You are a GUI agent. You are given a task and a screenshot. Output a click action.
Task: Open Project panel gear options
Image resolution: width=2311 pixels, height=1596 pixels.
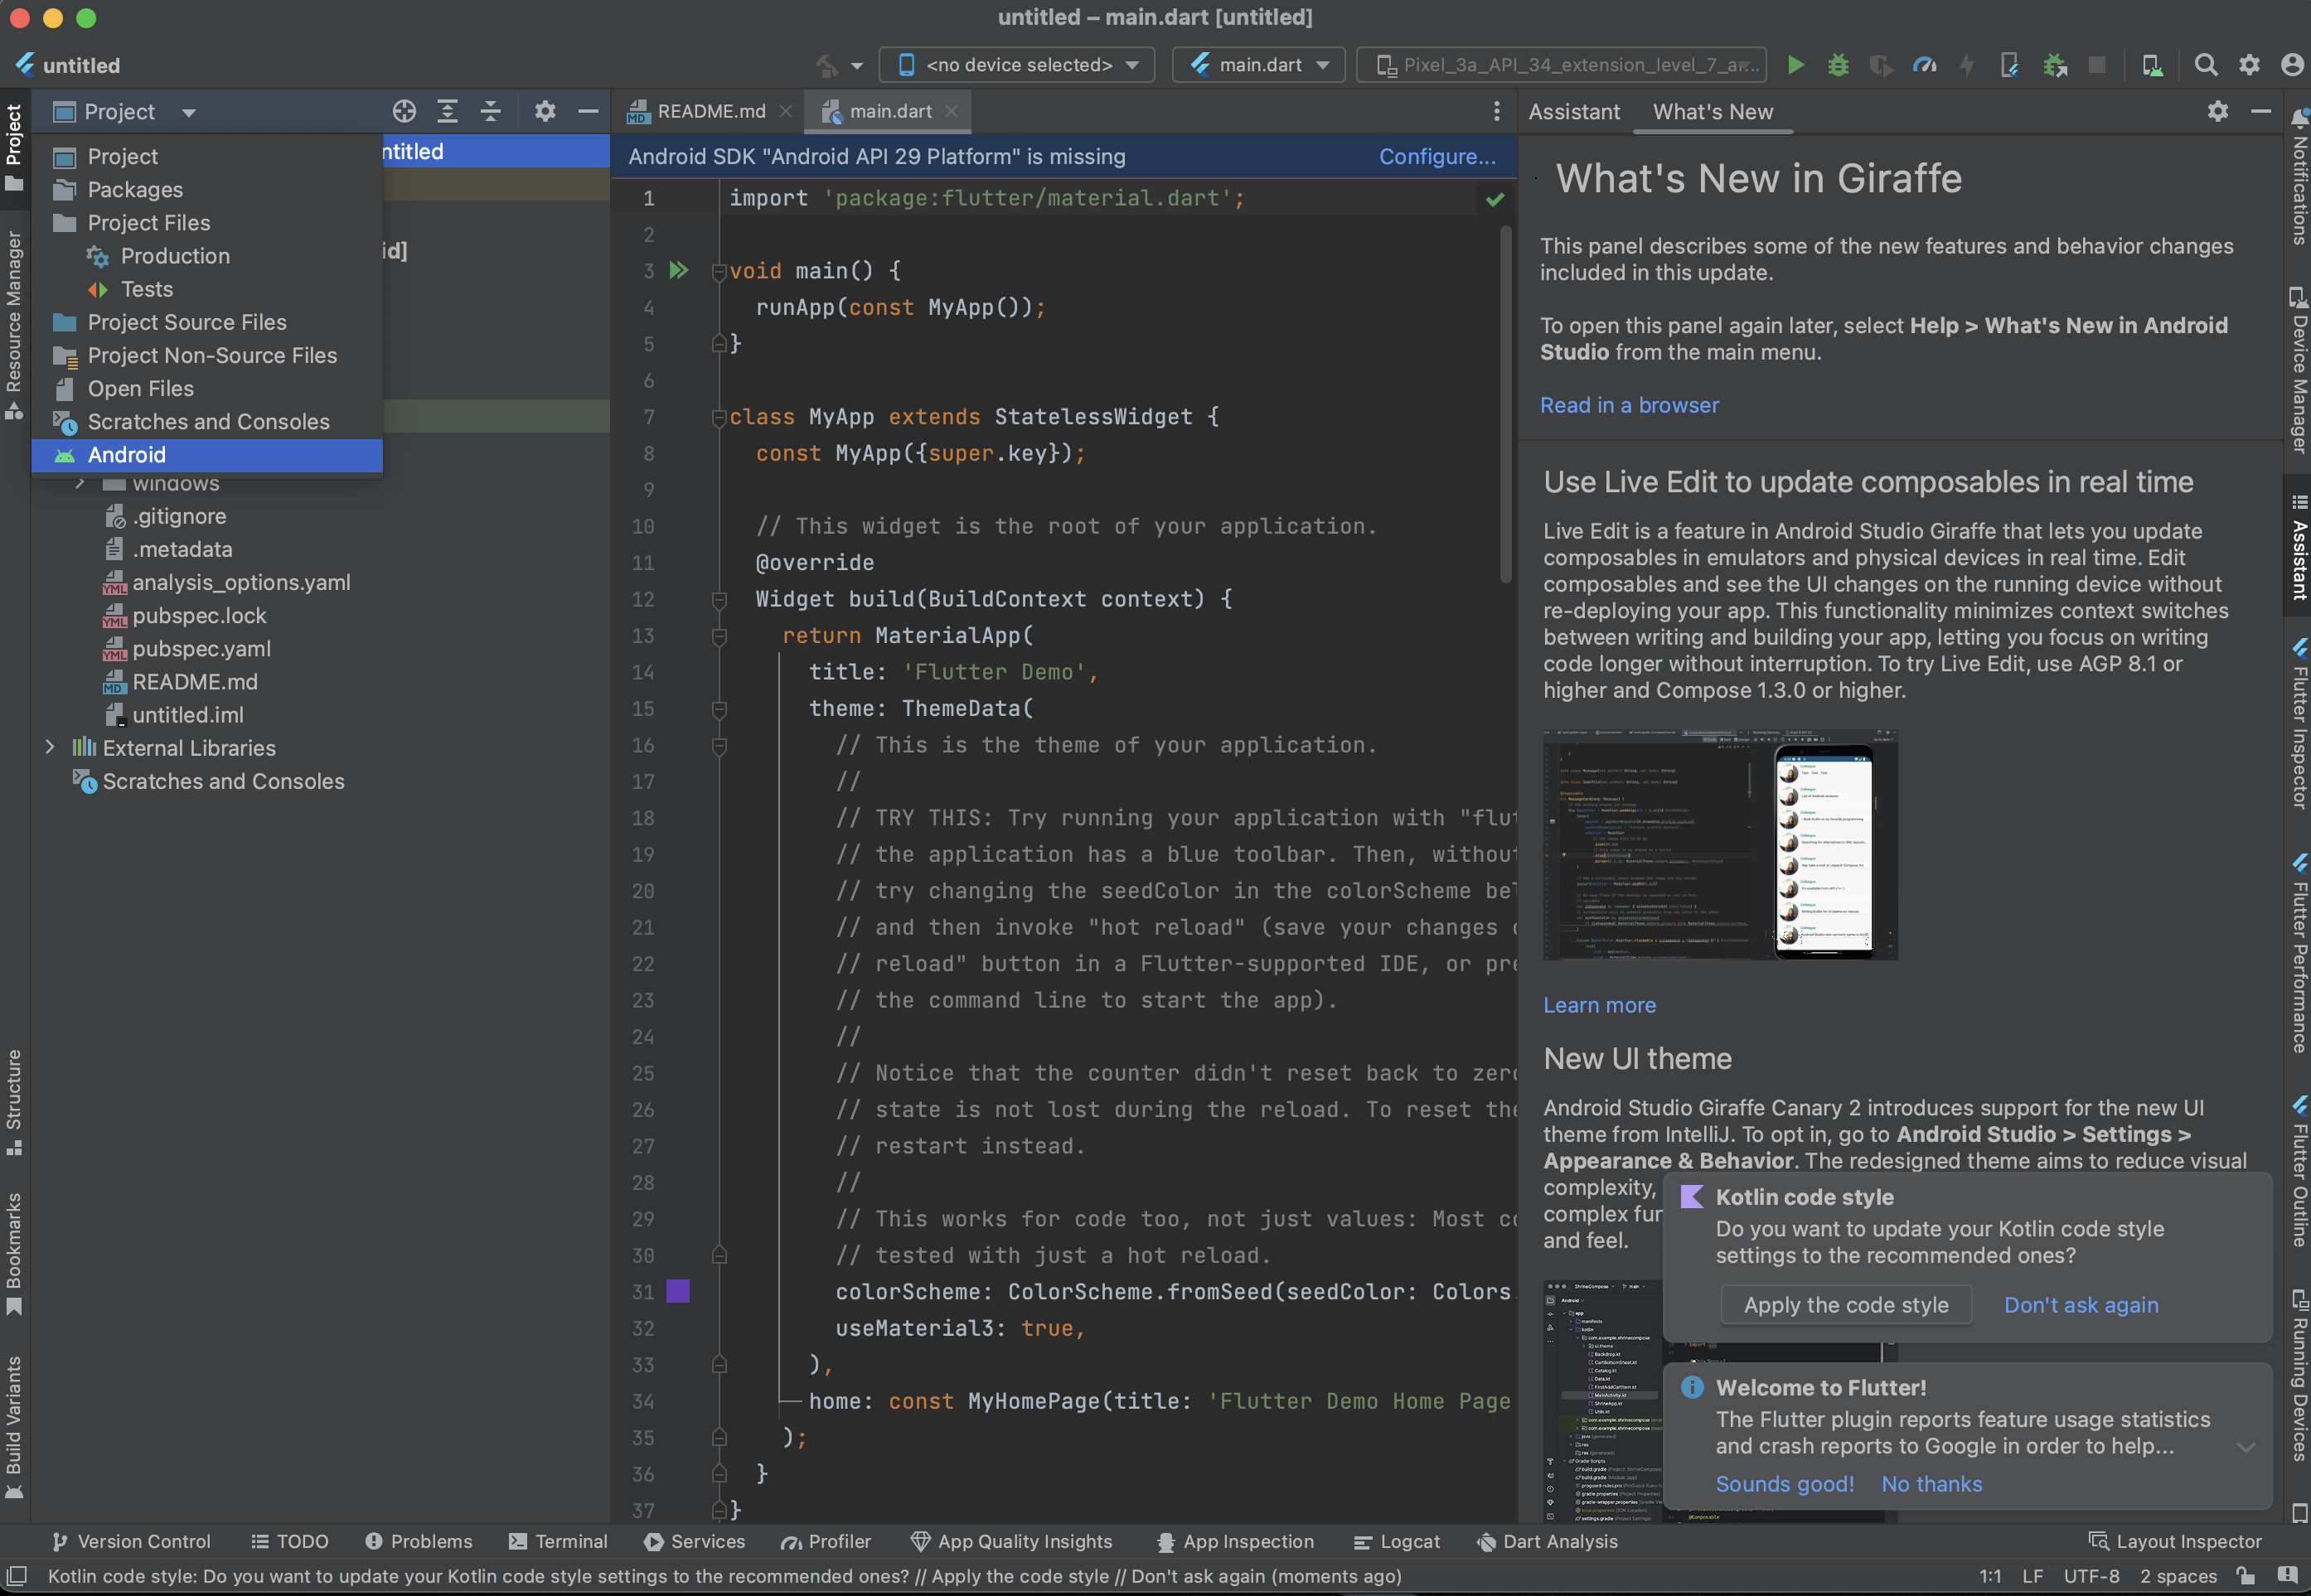[544, 111]
